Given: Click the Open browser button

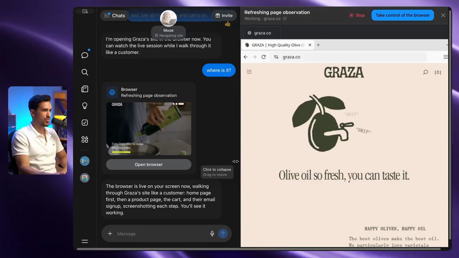Looking at the screenshot, I should [x=148, y=164].
